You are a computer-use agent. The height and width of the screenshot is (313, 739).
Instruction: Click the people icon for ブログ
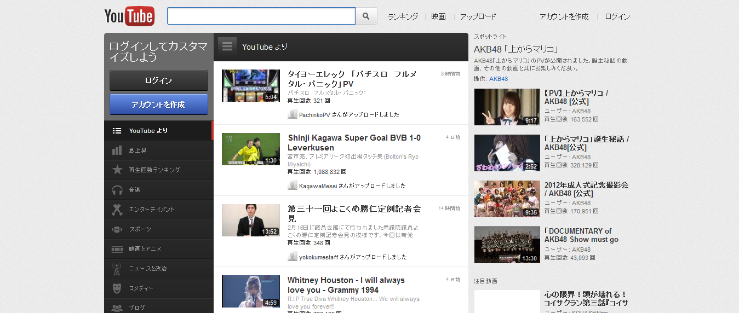pyautogui.click(x=117, y=308)
